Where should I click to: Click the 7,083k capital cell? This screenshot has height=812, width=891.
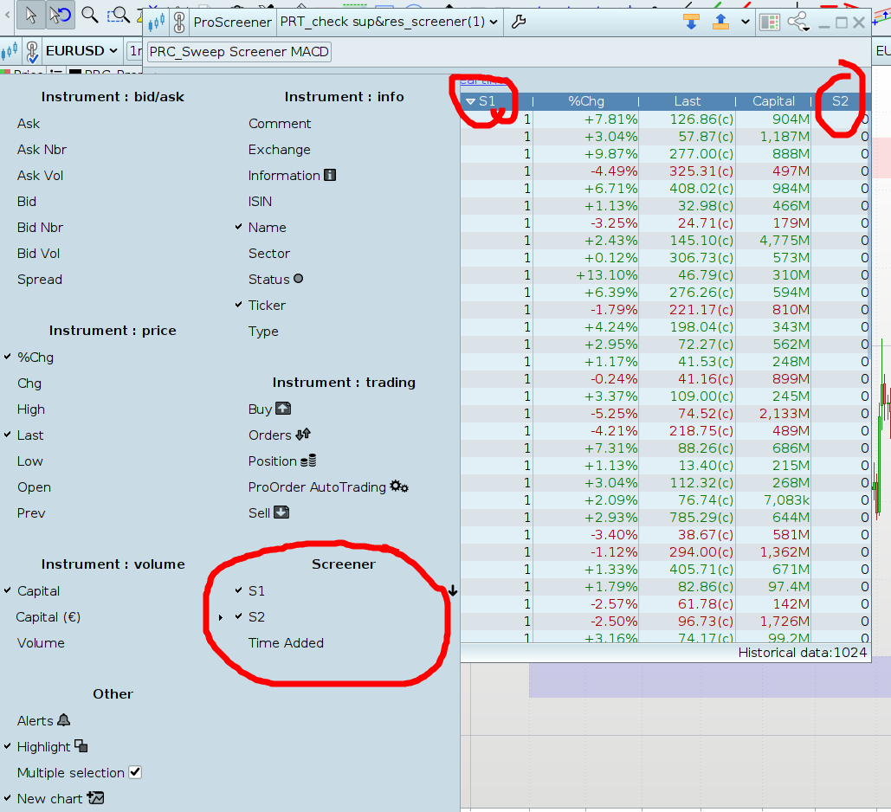coord(786,500)
